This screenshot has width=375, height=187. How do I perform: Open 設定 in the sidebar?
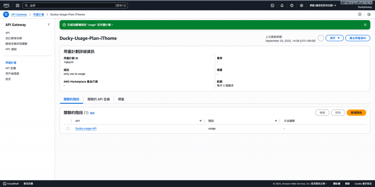(x=8, y=79)
